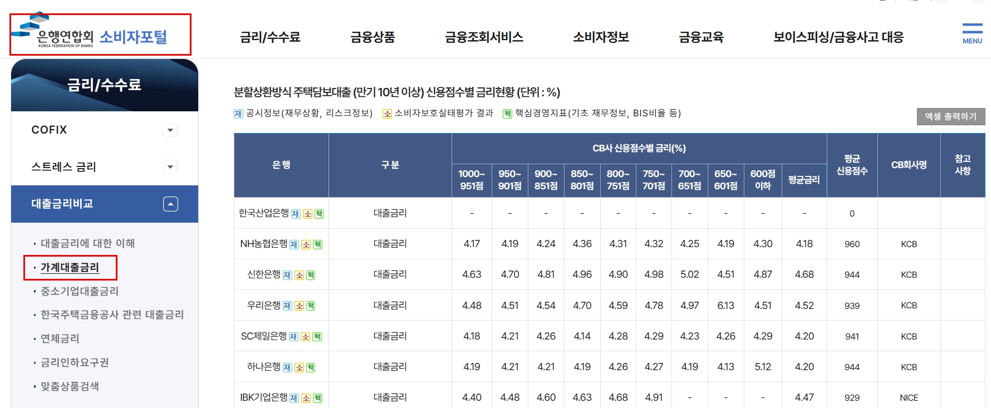
Task: Click the 엑셀 출력하기 button
Action: (x=951, y=116)
